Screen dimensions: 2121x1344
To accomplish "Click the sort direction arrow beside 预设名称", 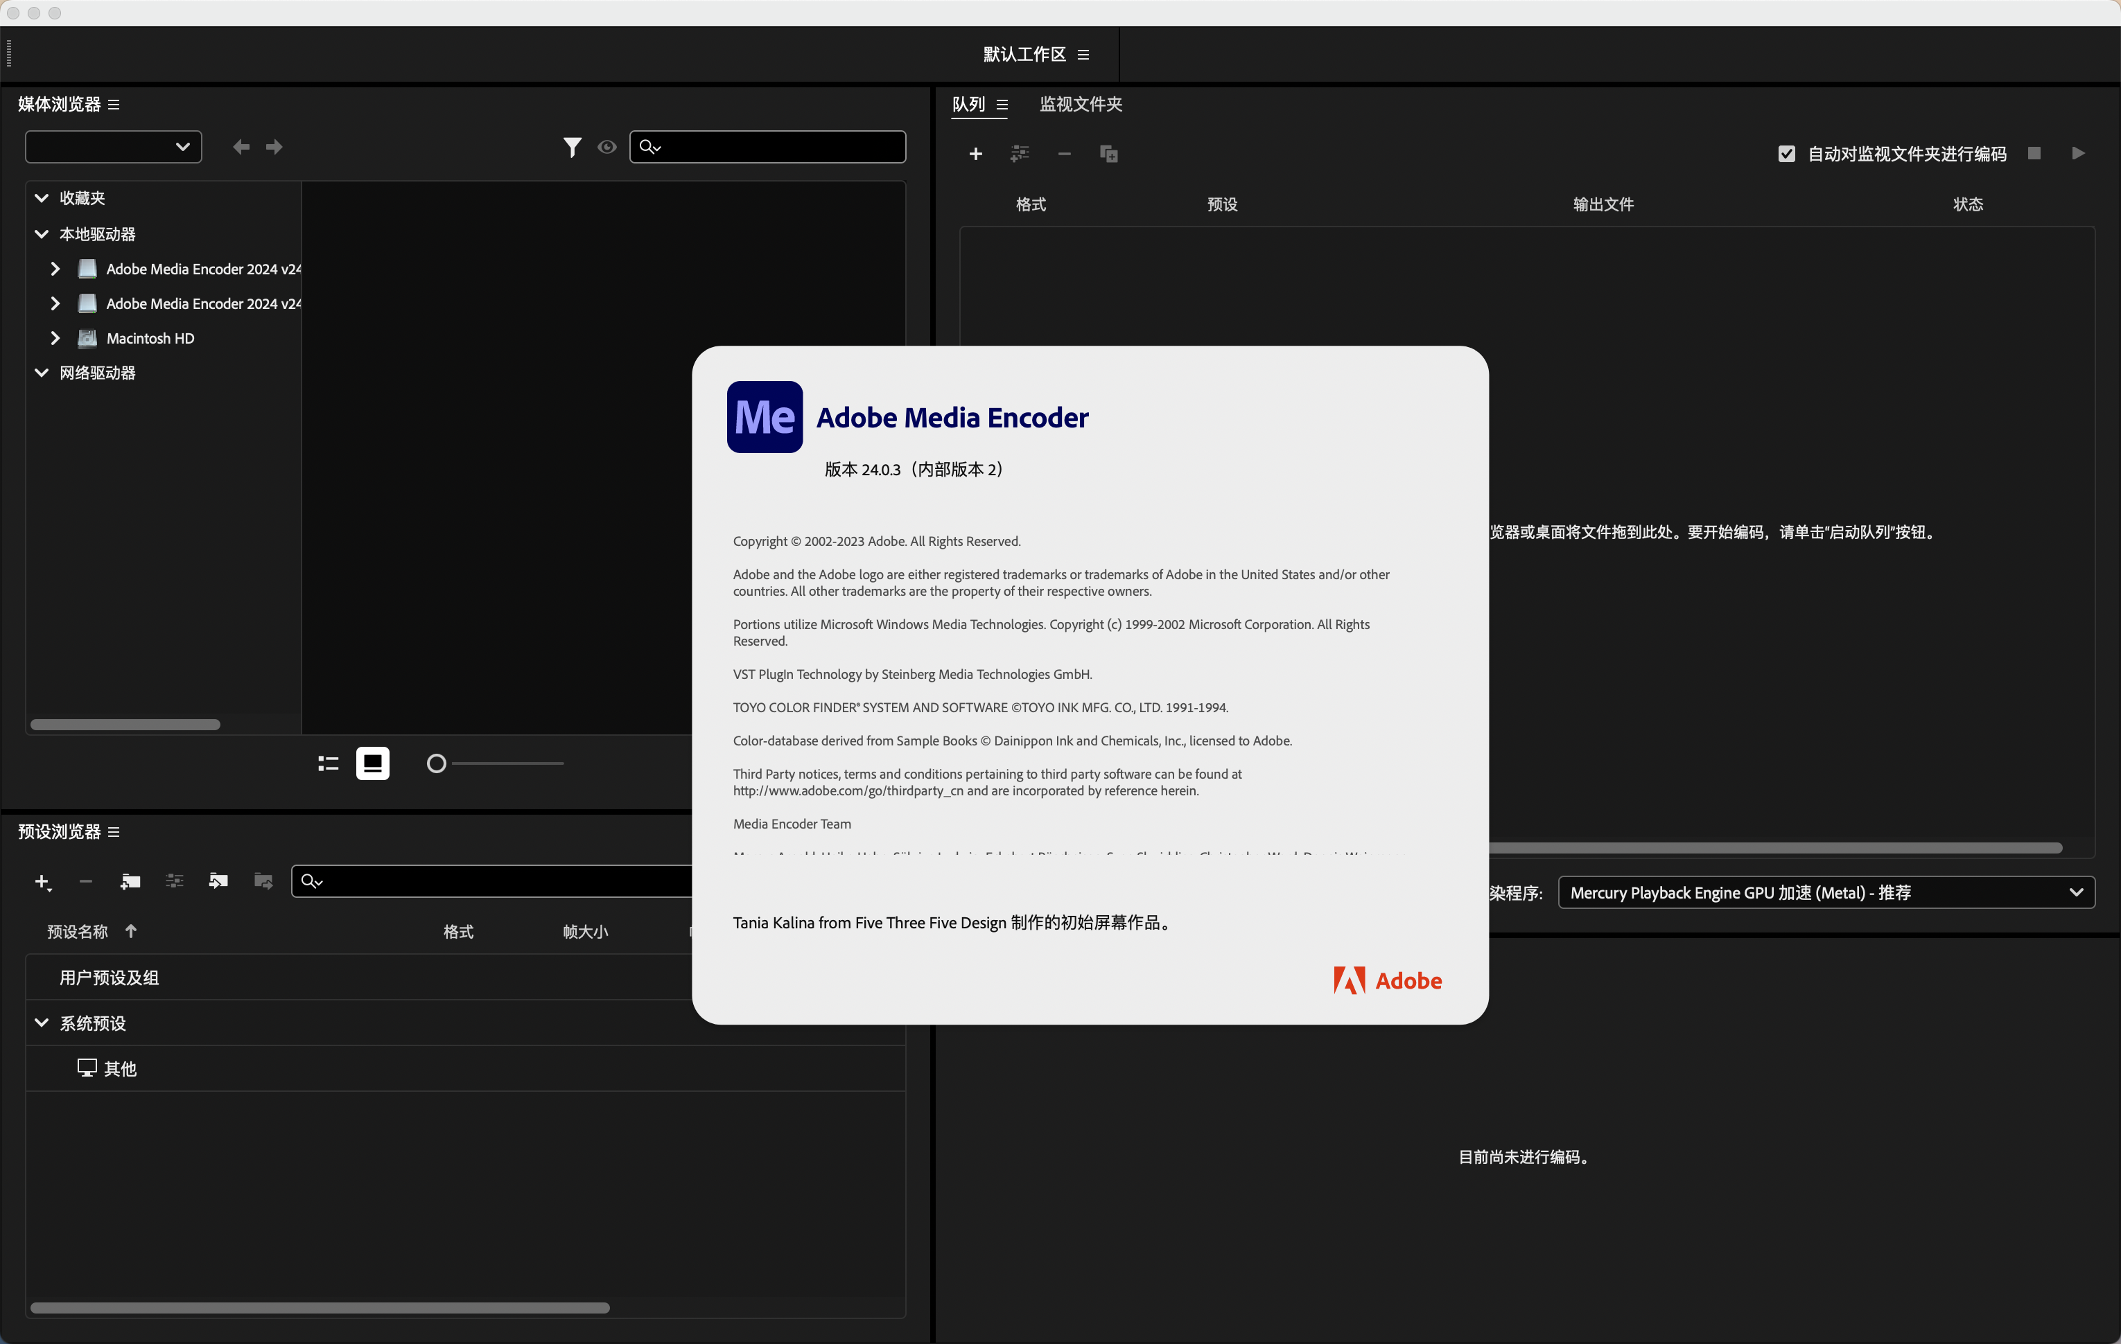I will pos(130,931).
